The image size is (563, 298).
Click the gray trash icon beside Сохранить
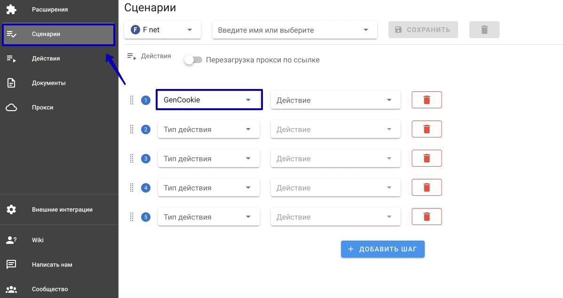[x=484, y=30]
